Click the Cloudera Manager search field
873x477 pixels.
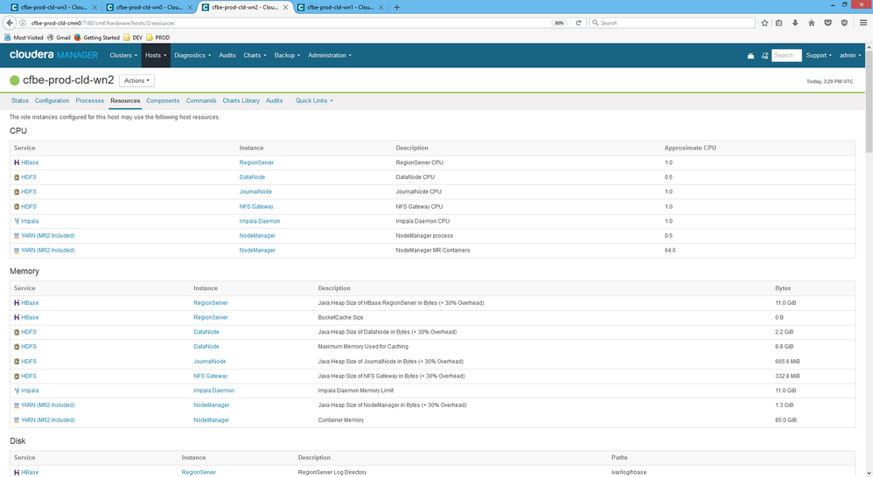point(786,56)
